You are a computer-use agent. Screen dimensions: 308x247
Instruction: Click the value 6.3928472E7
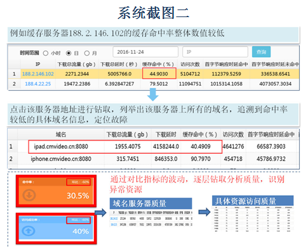pos(119,84)
